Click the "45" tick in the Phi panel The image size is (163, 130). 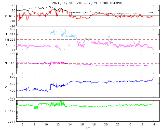(13, 50)
